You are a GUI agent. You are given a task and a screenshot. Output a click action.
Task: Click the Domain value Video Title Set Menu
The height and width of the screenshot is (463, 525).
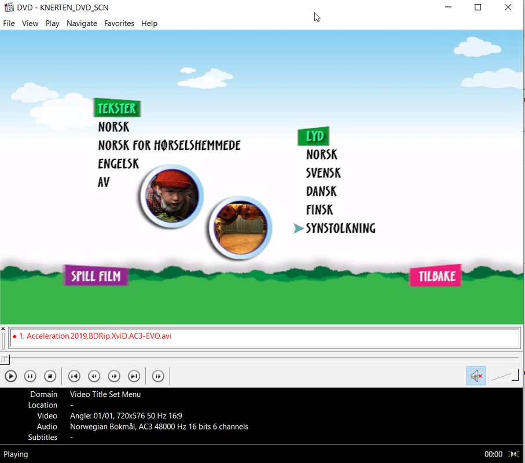105,394
